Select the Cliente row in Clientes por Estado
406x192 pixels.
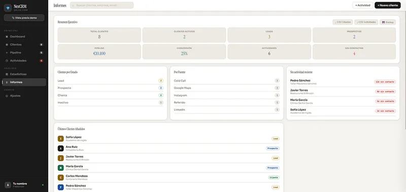click(110, 95)
